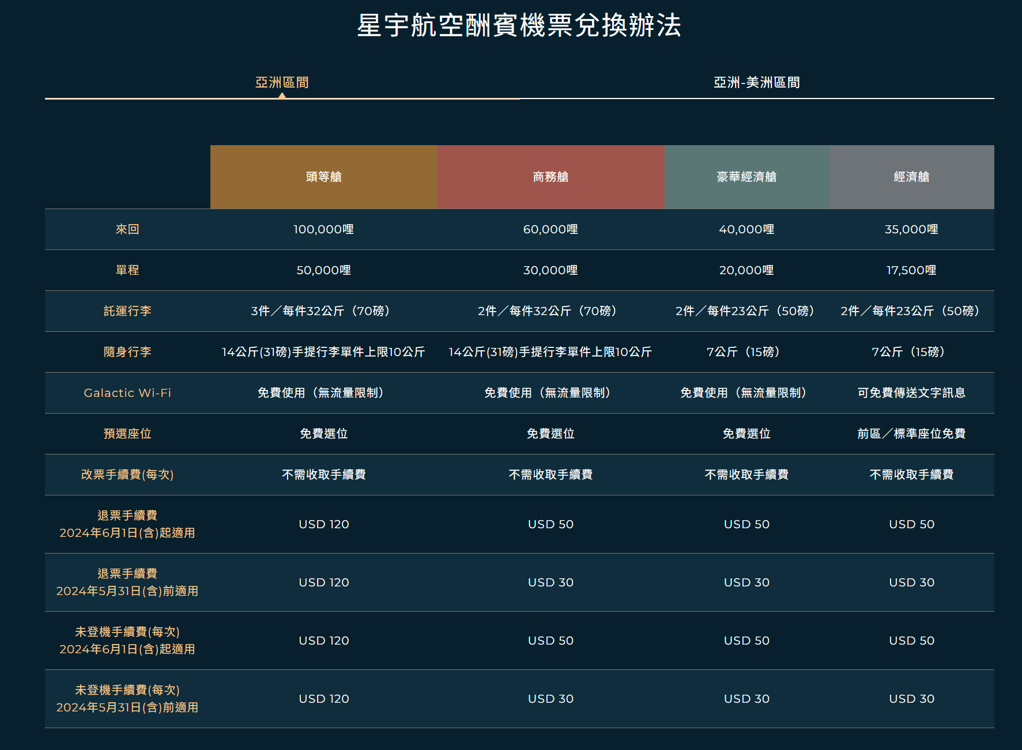The width and height of the screenshot is (1022, 750).
Task: Click 豪華經濟艙 USD 30 refund fee before May 31
Action: coord(747,582)
